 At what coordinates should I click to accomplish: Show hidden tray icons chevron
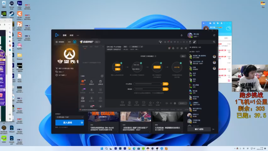click(235, 148)
